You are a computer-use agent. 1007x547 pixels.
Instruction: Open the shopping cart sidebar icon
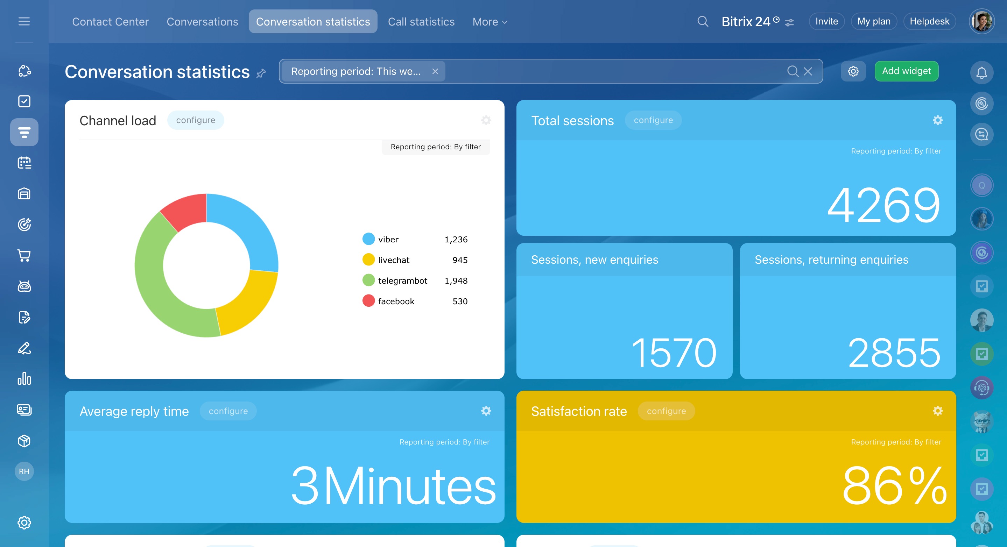[24, 256]
